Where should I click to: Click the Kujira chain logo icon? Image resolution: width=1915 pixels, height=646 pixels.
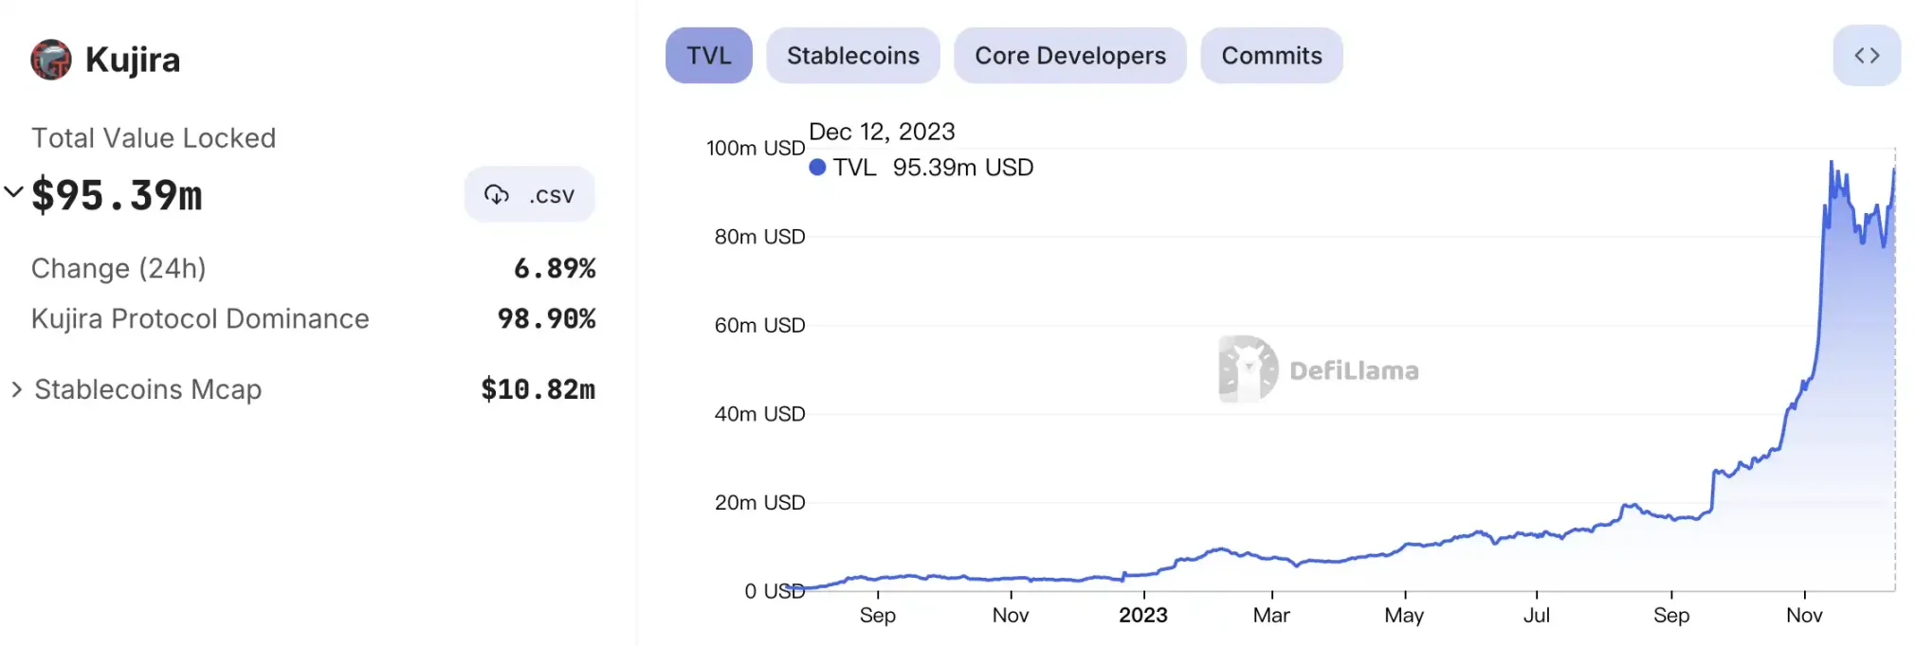tap(51, 60)
